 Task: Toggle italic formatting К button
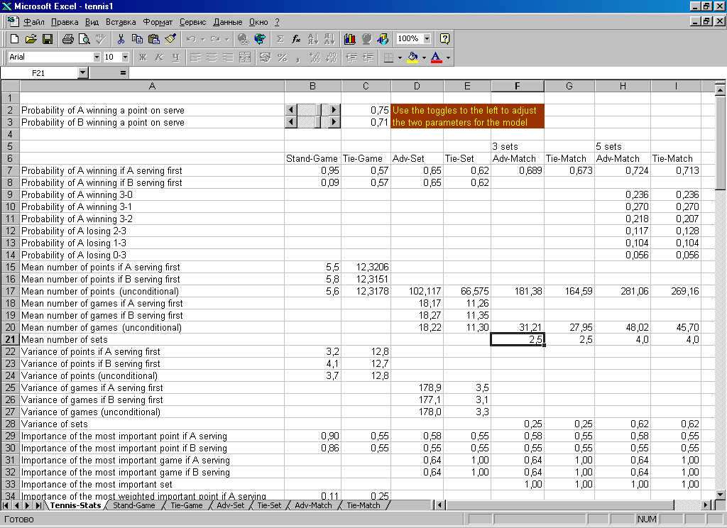[x=159, y=57]
